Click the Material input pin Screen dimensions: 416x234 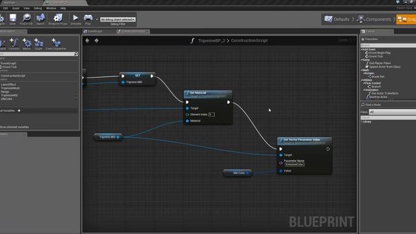(x=187, y=121)
